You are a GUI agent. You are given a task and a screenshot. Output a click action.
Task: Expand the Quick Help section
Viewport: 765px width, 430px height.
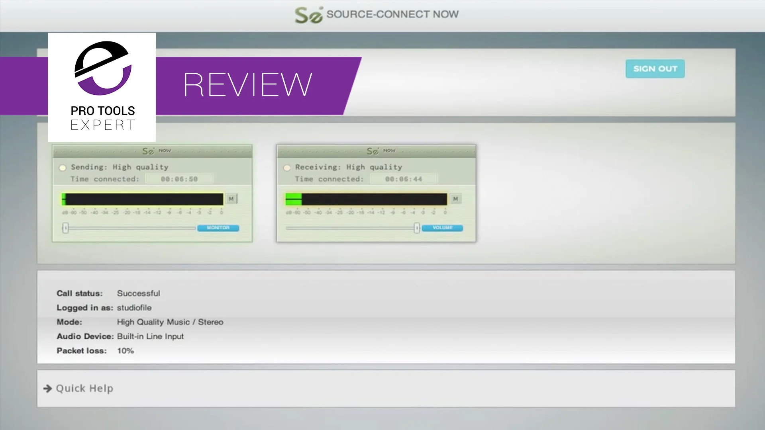[84, 388]
